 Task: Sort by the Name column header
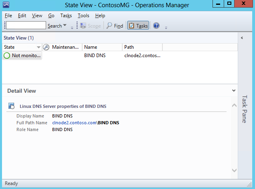click(x=102, y=47)
